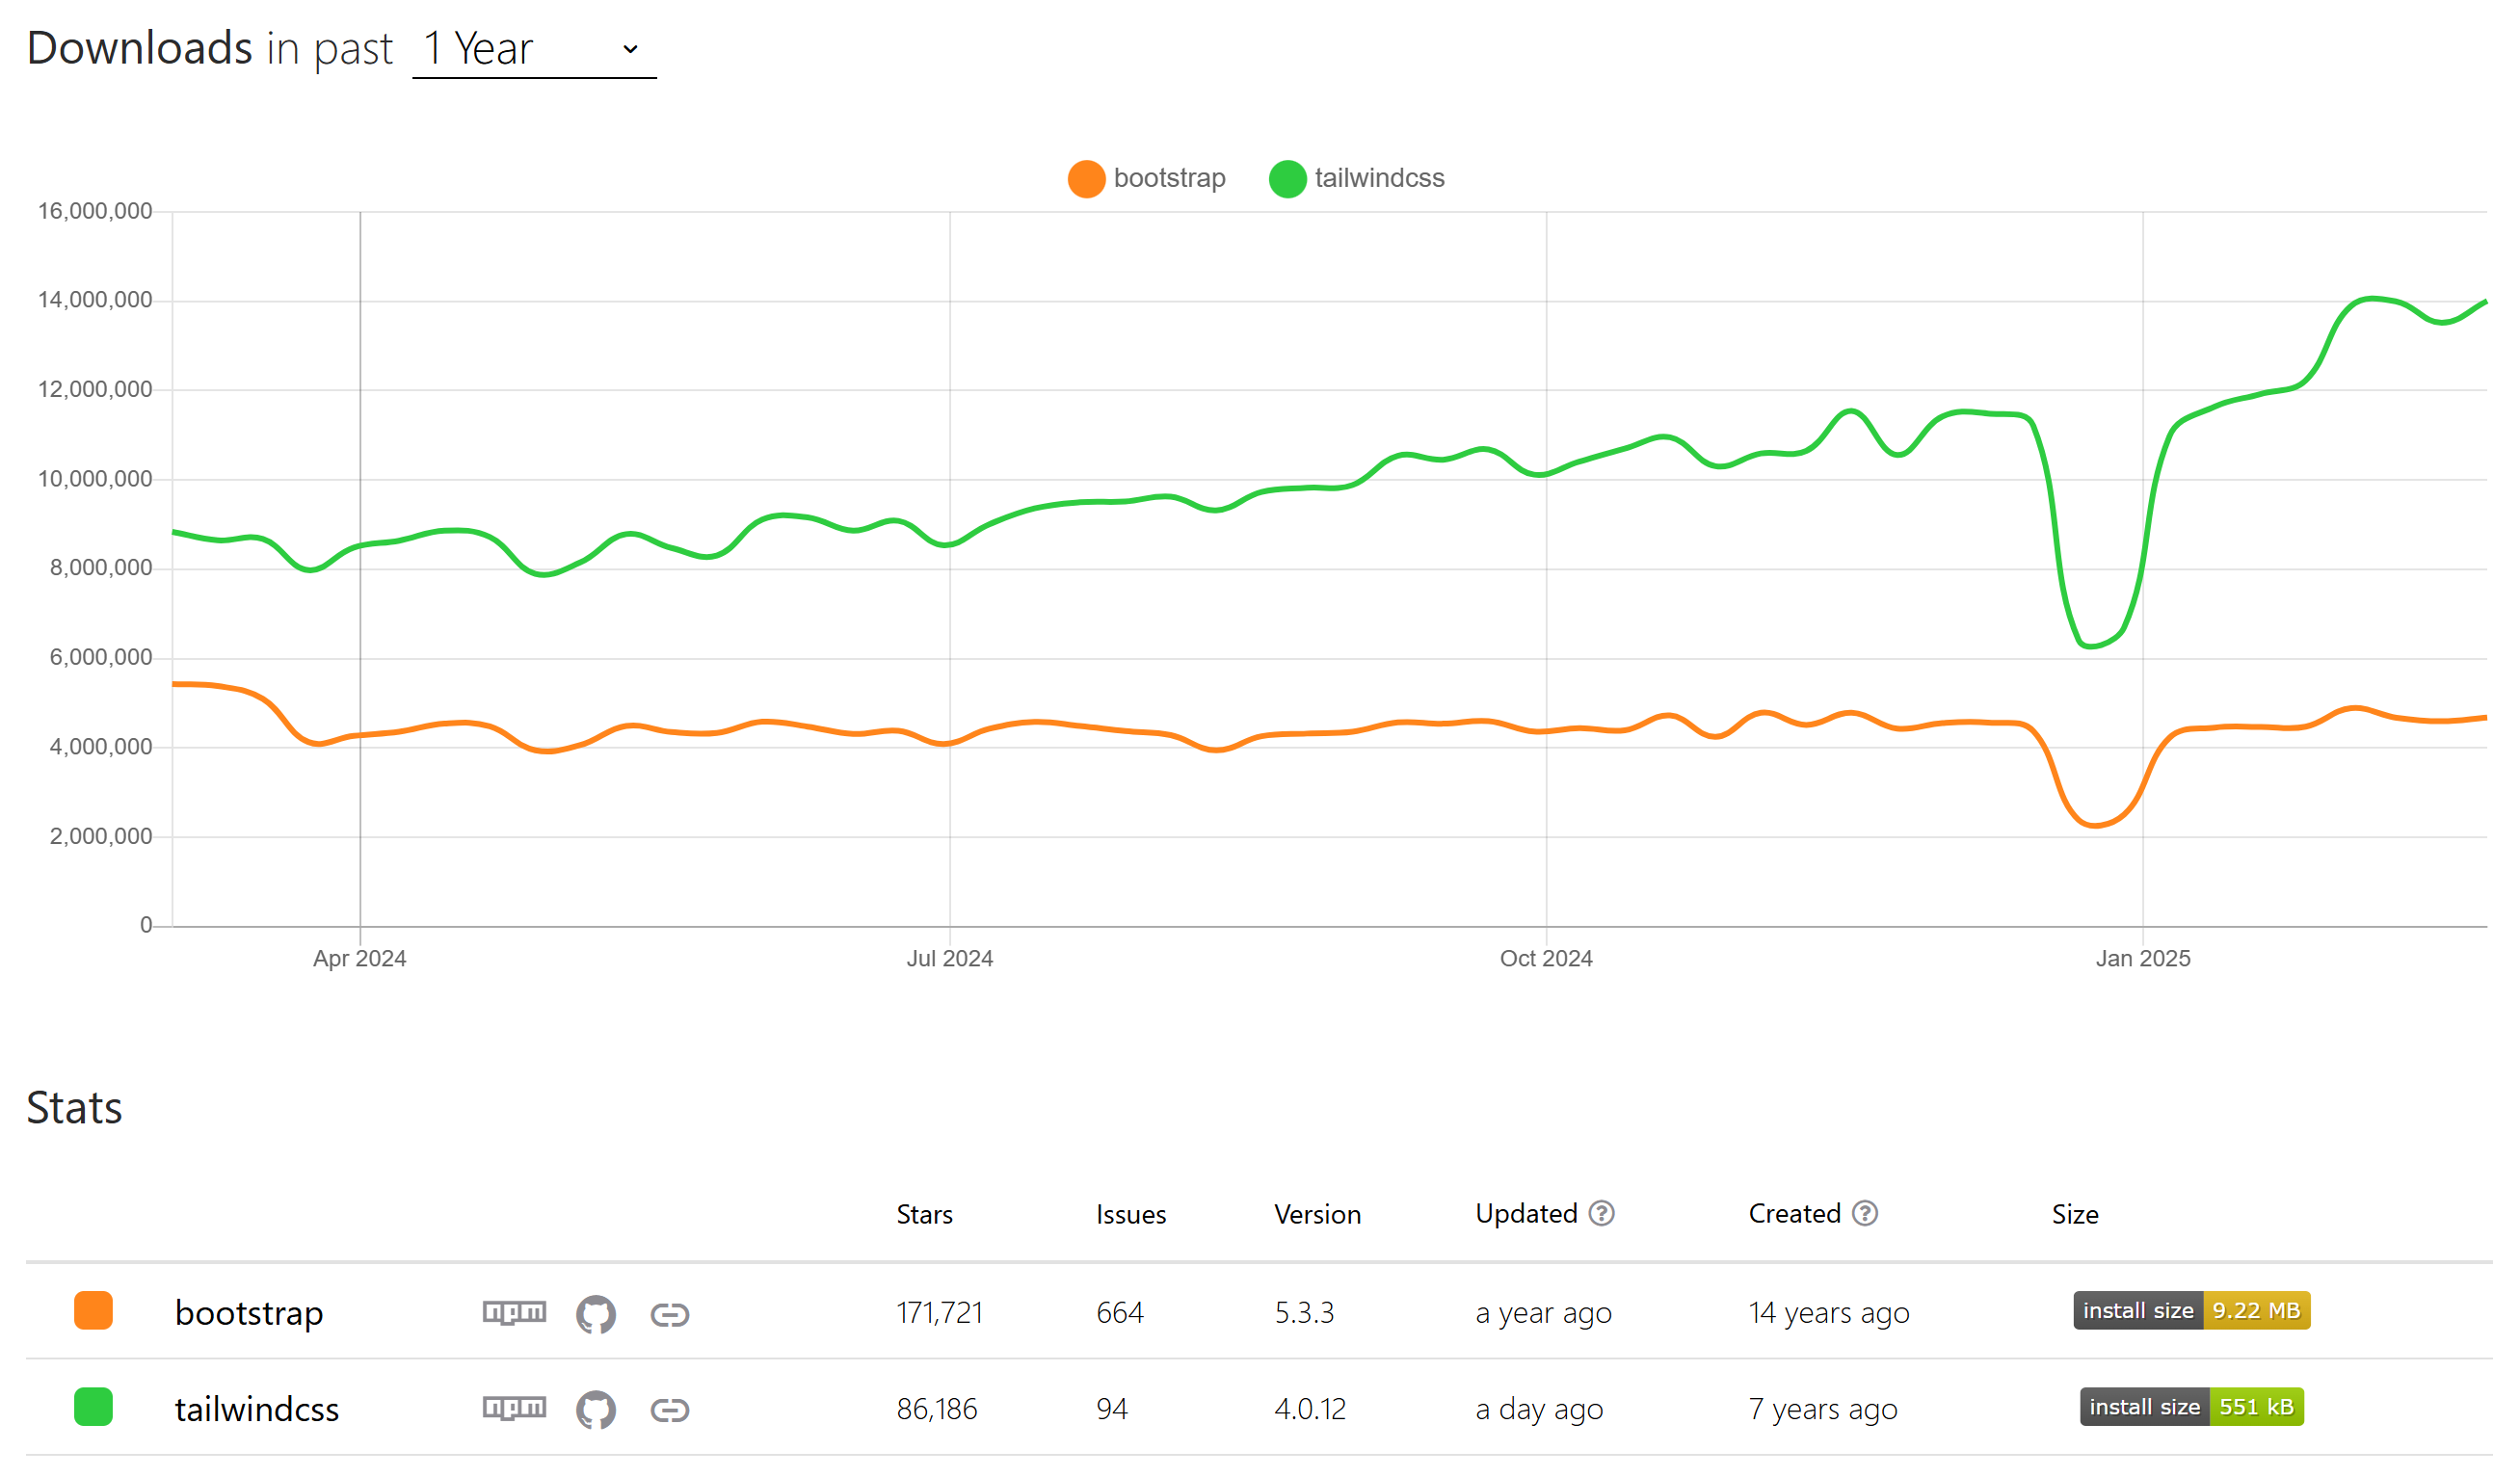2520x1477 pixels.
Task: Click the help icon next to Created
Action: pos(1864,1213)
